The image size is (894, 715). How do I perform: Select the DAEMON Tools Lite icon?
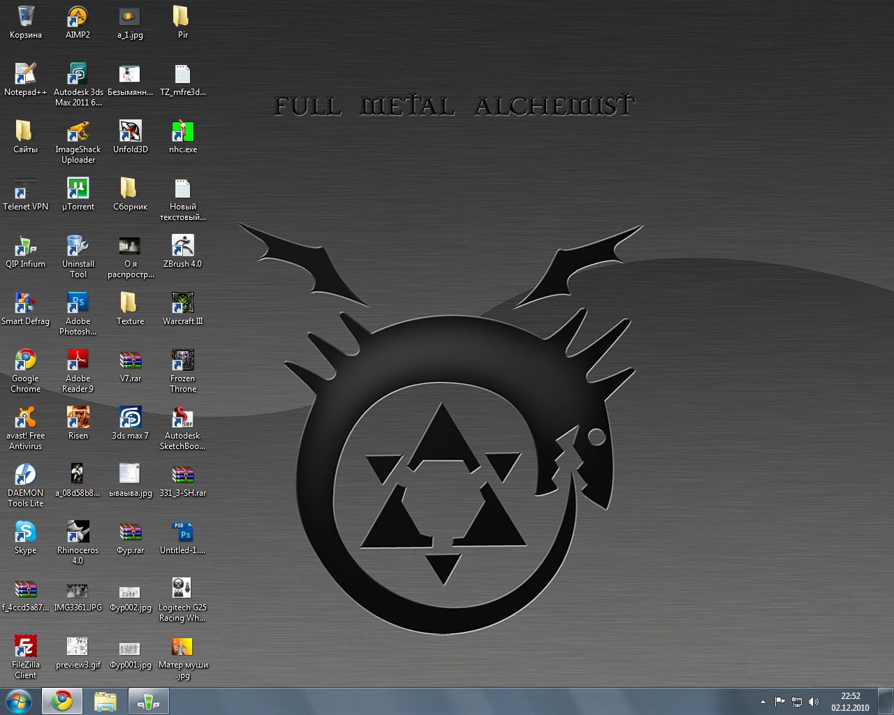click(25, 475)
